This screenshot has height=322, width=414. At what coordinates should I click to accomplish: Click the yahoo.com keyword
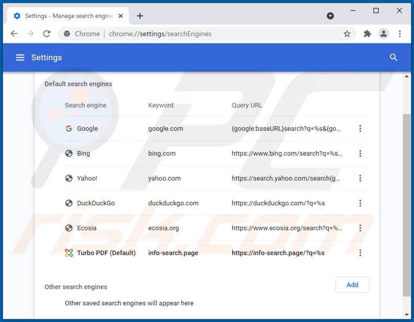click(x=165, y=178)
